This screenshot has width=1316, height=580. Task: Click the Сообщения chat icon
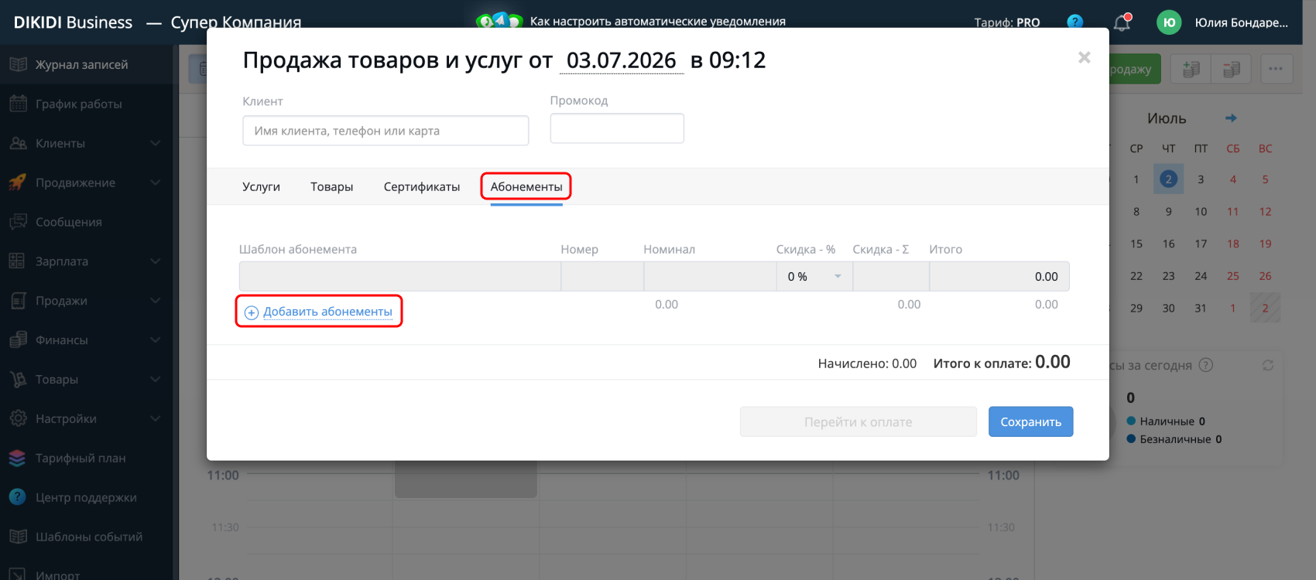(x=18, y=222)
